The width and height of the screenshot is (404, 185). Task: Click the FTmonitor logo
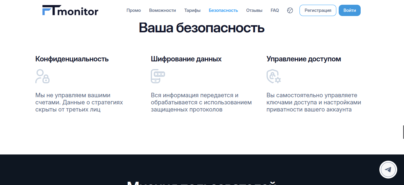(70, 10)
